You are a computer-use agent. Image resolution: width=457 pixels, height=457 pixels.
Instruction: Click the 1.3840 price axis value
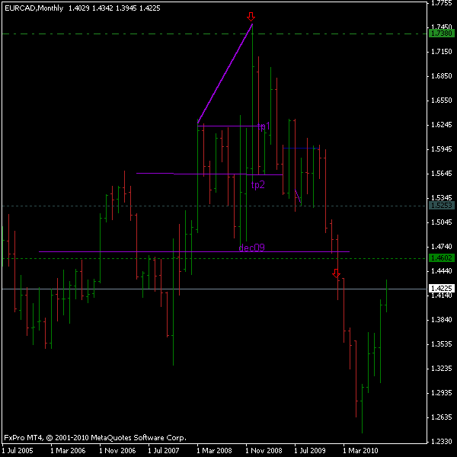(x=441, y=320)
